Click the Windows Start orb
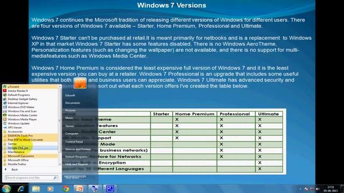The image size is (344, 193). tap(6, 188)
